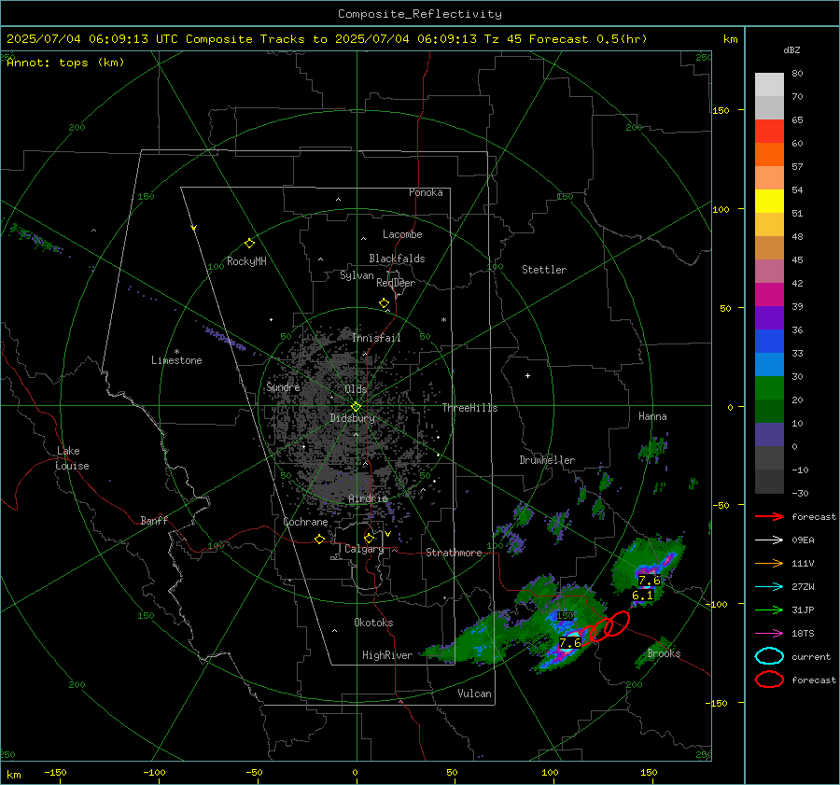
Task: Click the Composite_Reflectivity title
Action: coord(419,14)
